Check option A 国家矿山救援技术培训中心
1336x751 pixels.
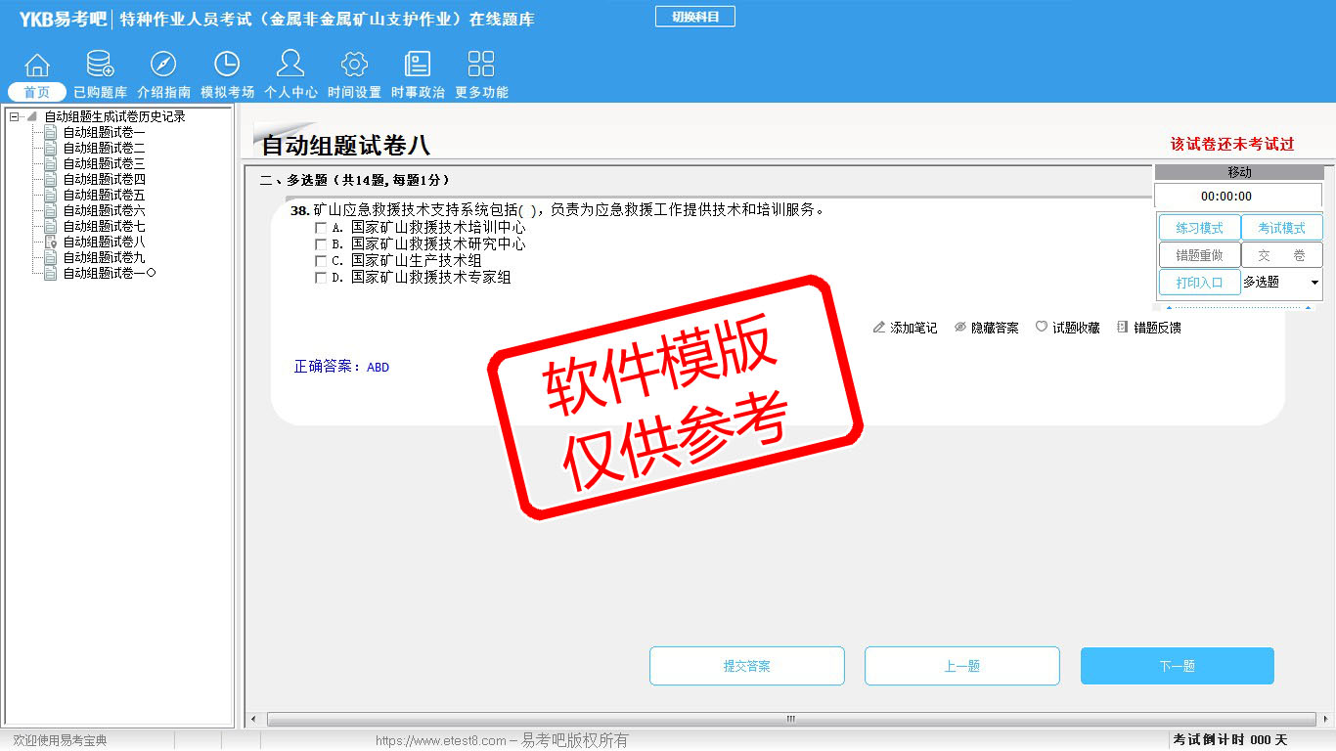[321, 228]
